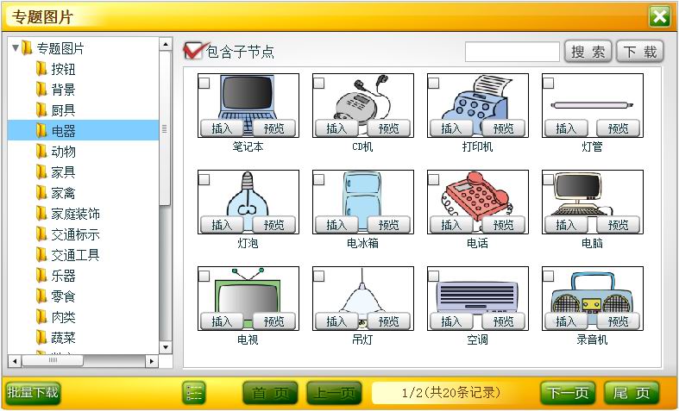Click the 插入 button under 打印机
The width and height of the screenshot is (679, 411).
(451, 128)
